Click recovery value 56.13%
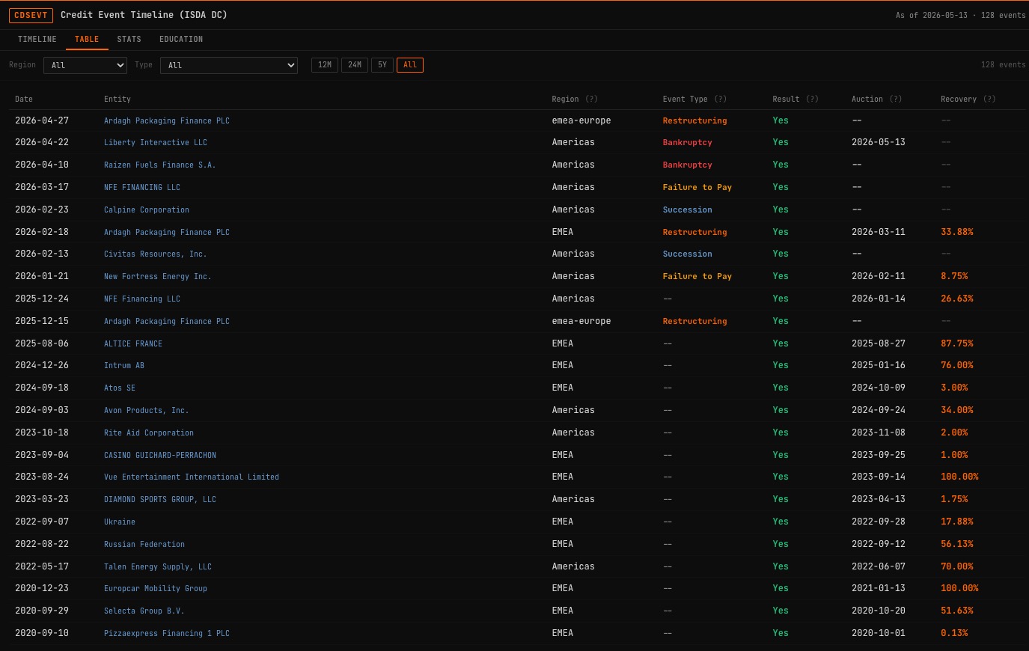This screenshot has width=1029, height=651. pyautogui.click(x=957, y=544)
